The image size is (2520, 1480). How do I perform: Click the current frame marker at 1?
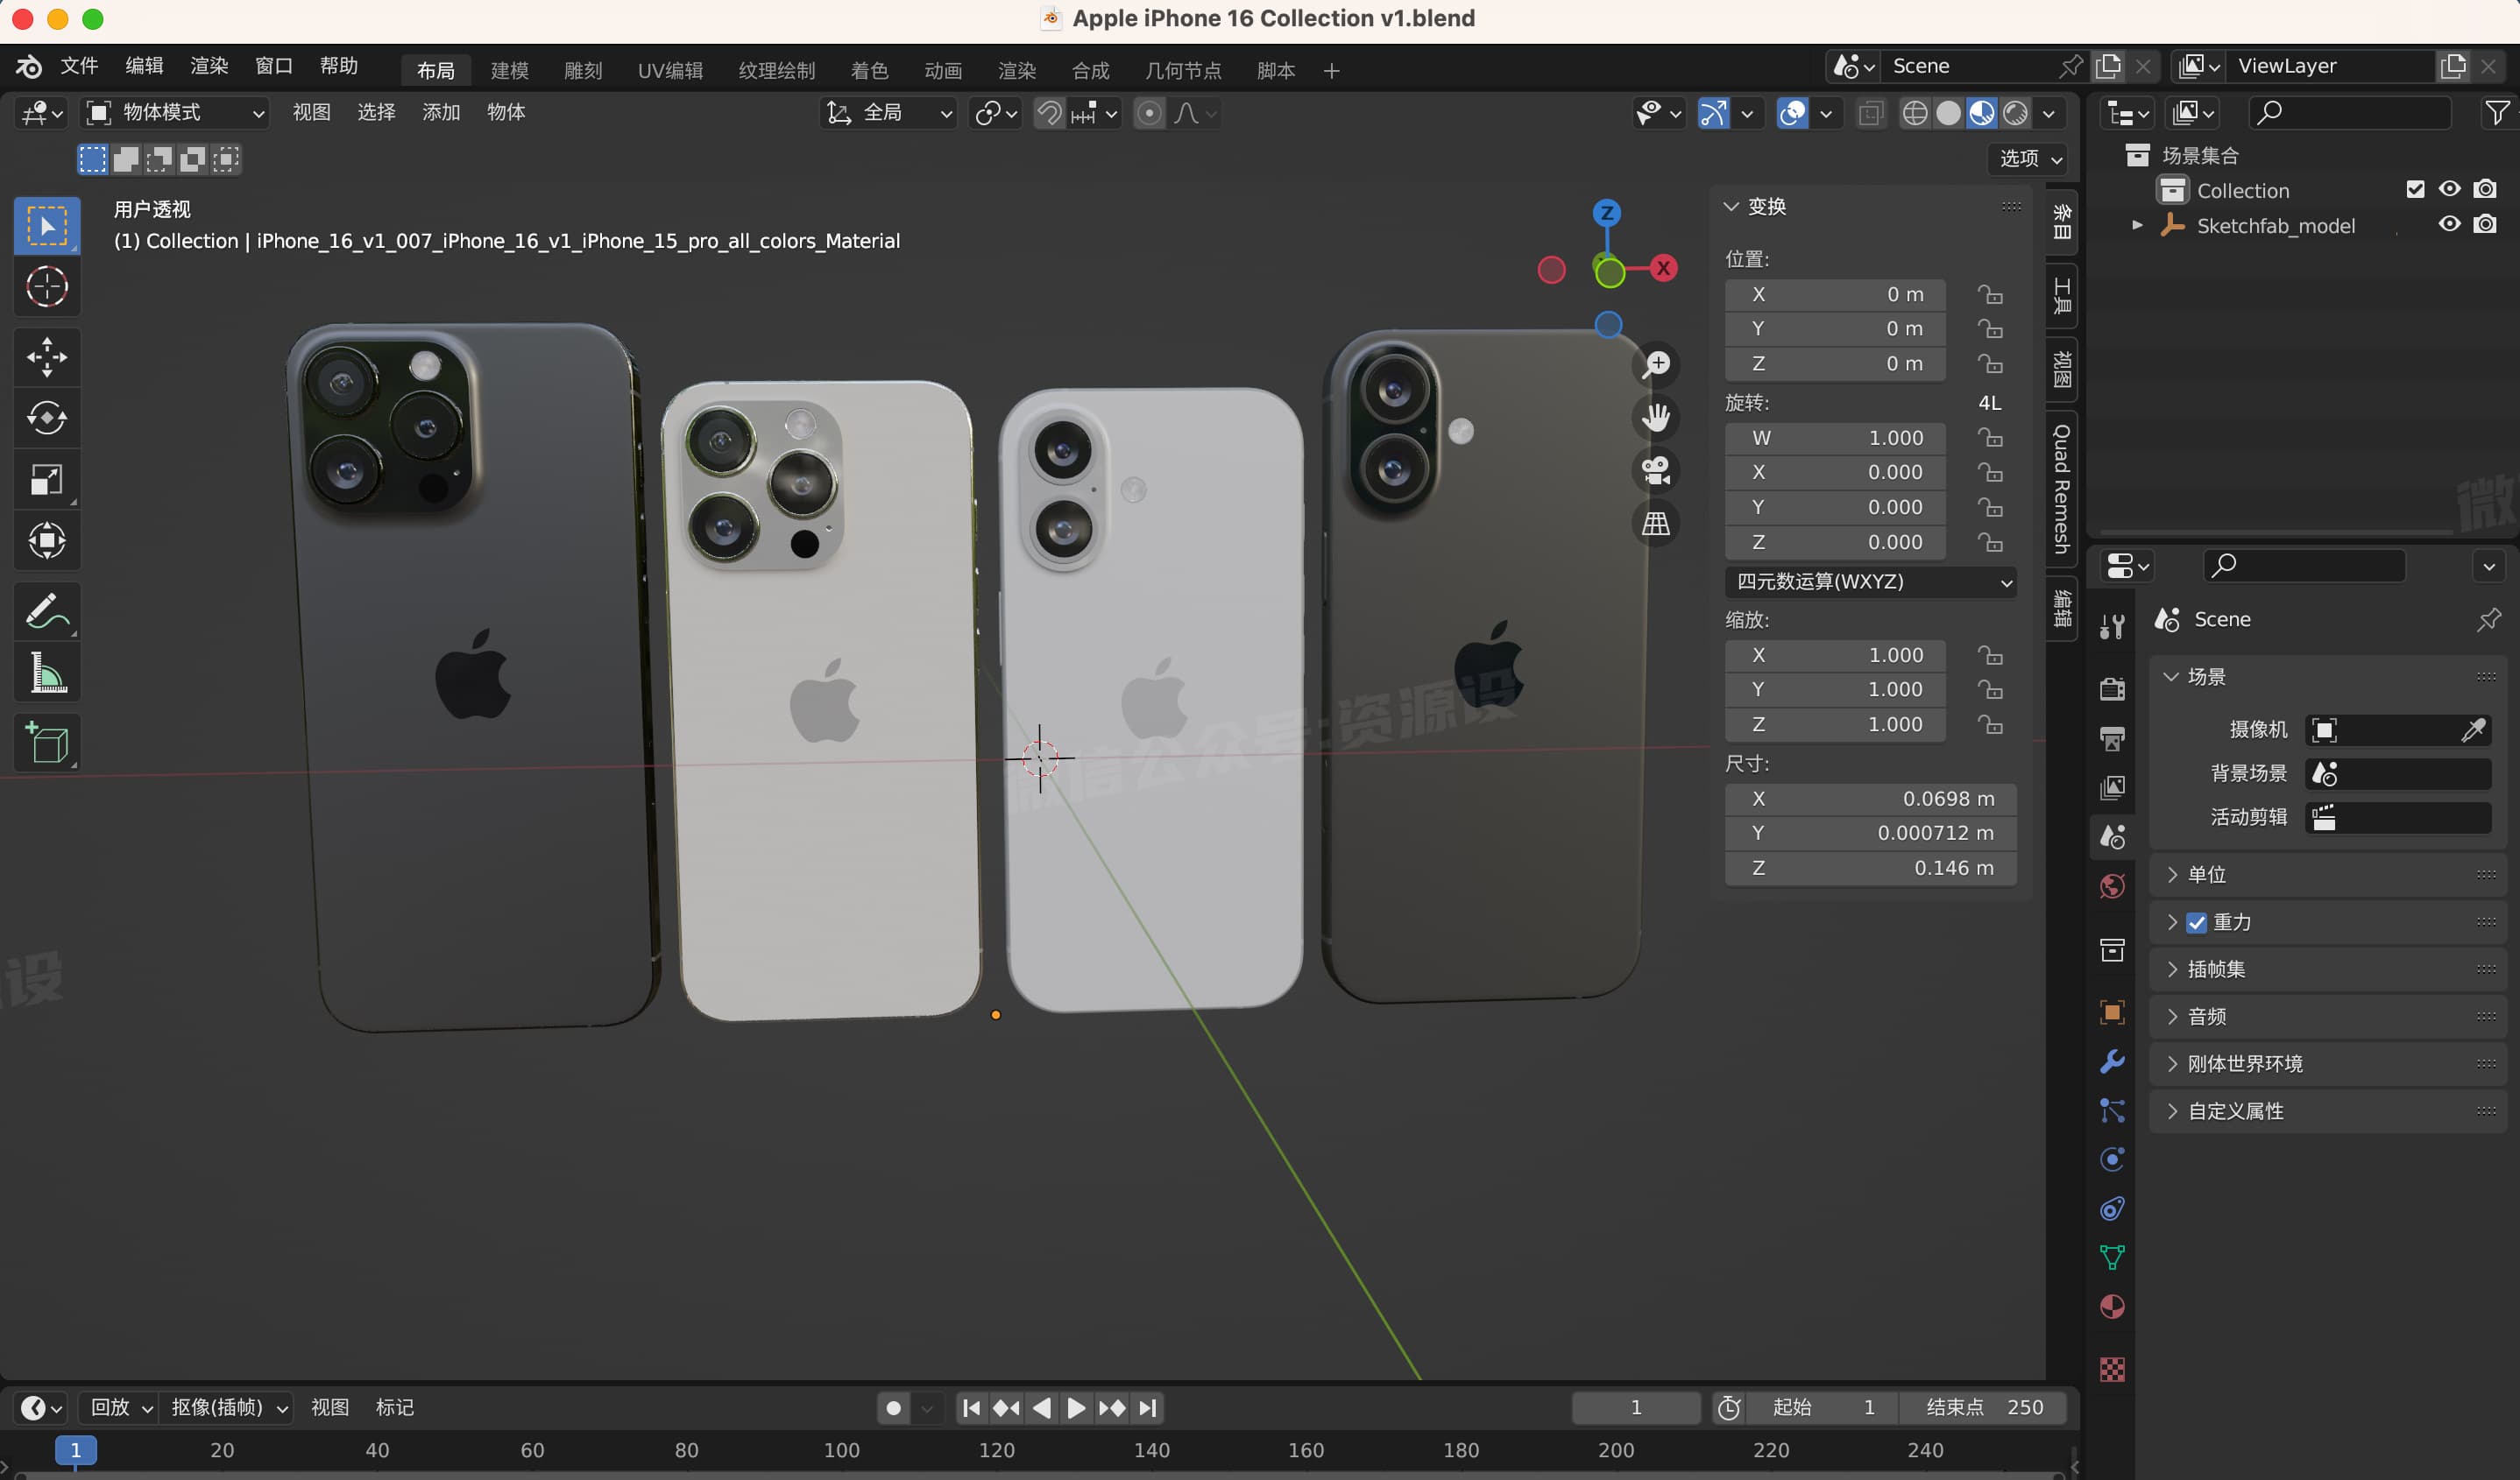(75, 1450)
